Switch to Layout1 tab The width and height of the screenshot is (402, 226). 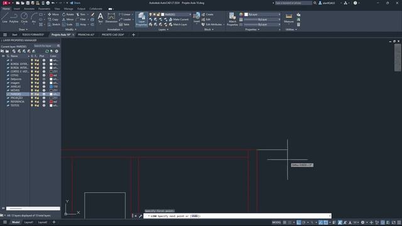[x=29, y=222]
